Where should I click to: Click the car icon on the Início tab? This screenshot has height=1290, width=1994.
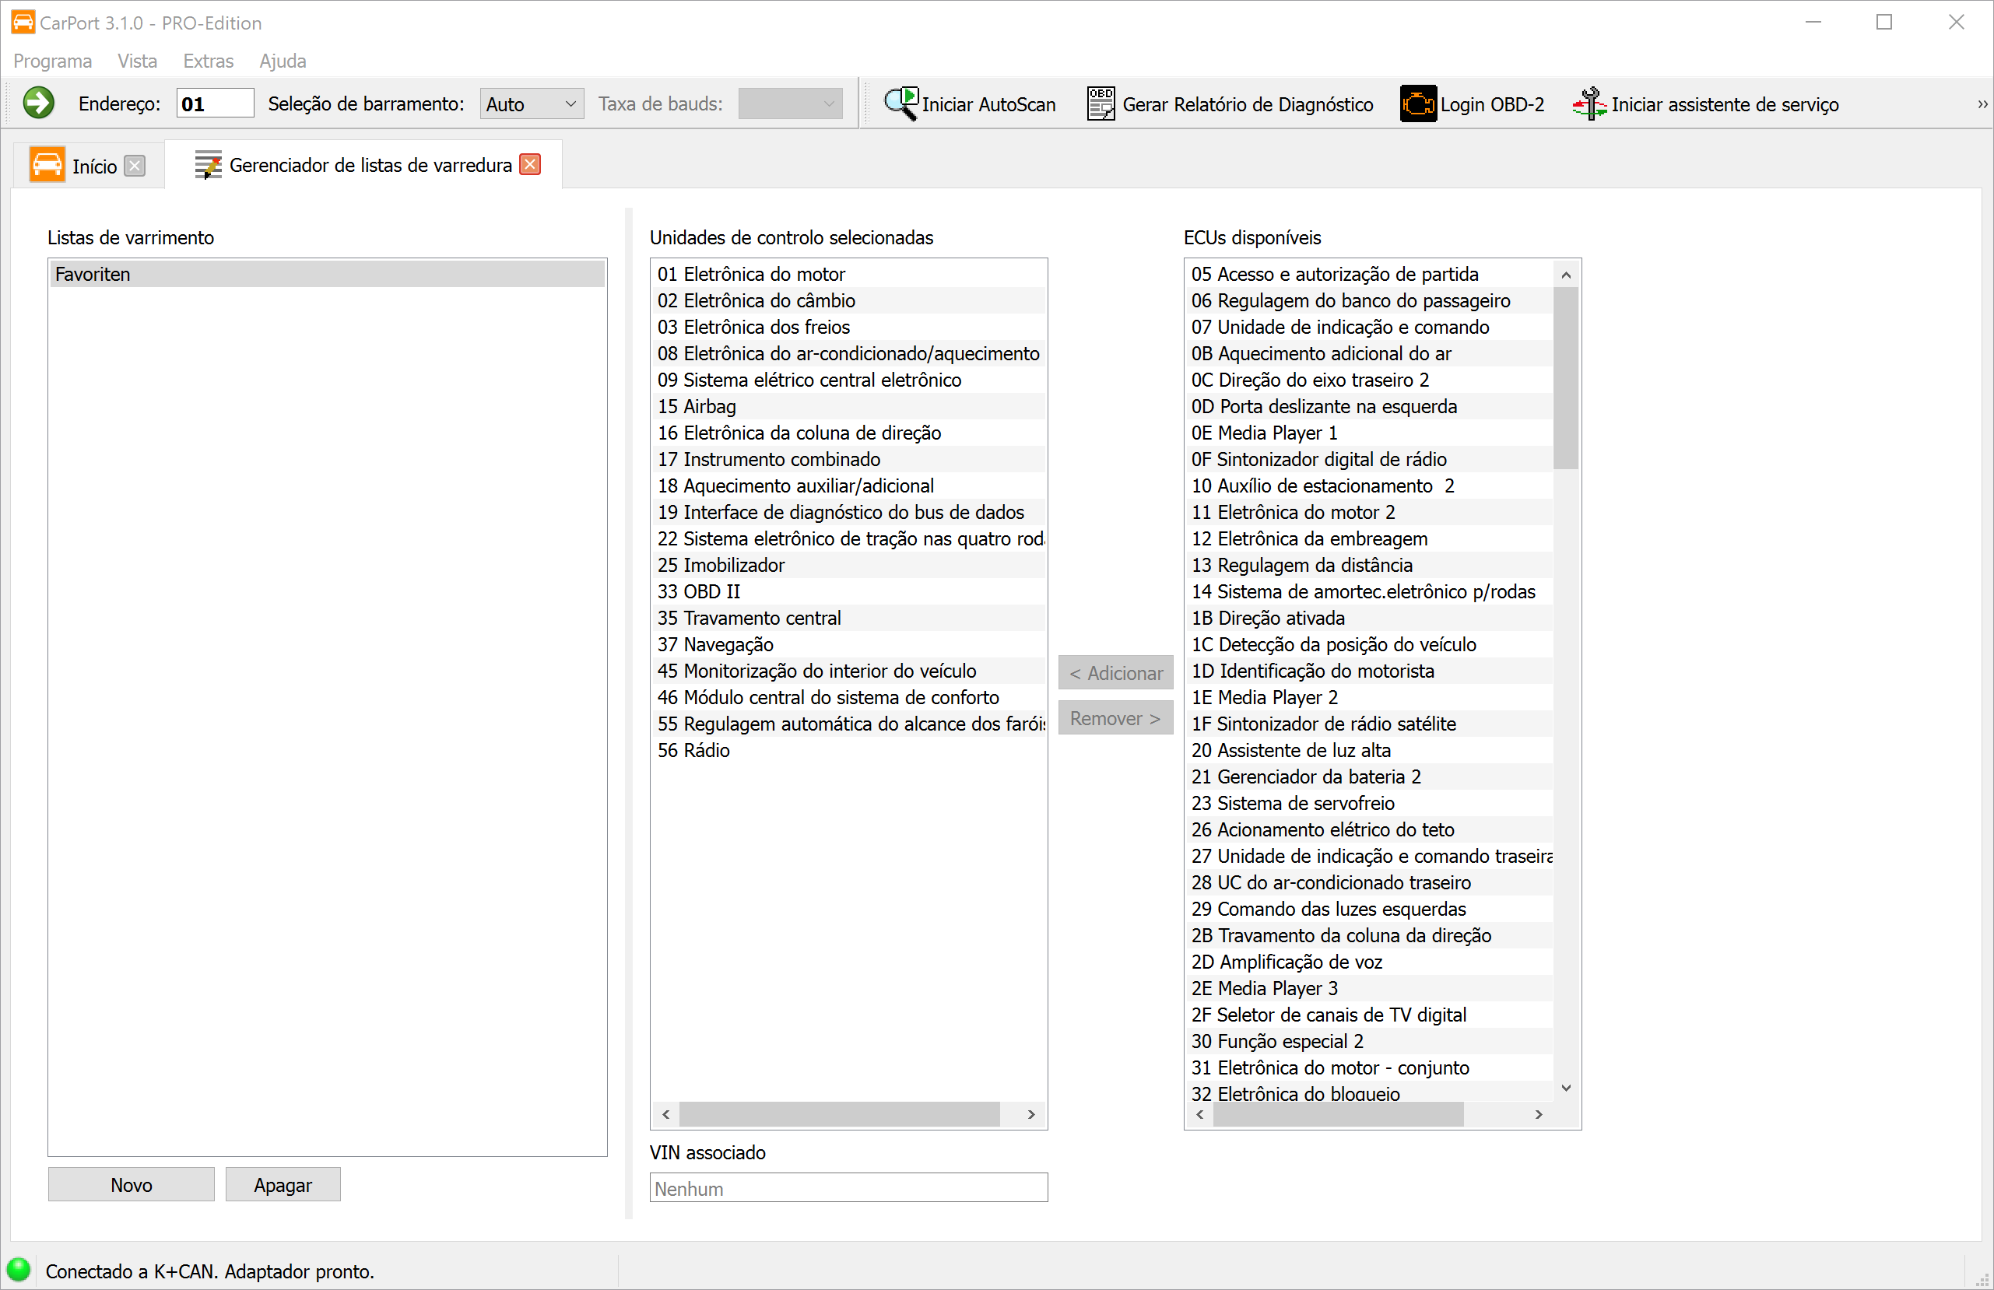(47, 164)
